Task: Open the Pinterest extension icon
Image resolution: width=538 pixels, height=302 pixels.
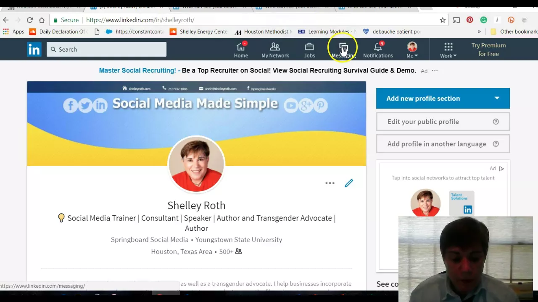Action: [x=470, y=20]
